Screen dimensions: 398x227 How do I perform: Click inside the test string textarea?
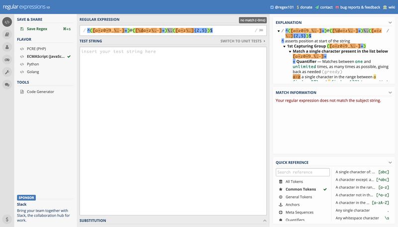tap(173, 131)
